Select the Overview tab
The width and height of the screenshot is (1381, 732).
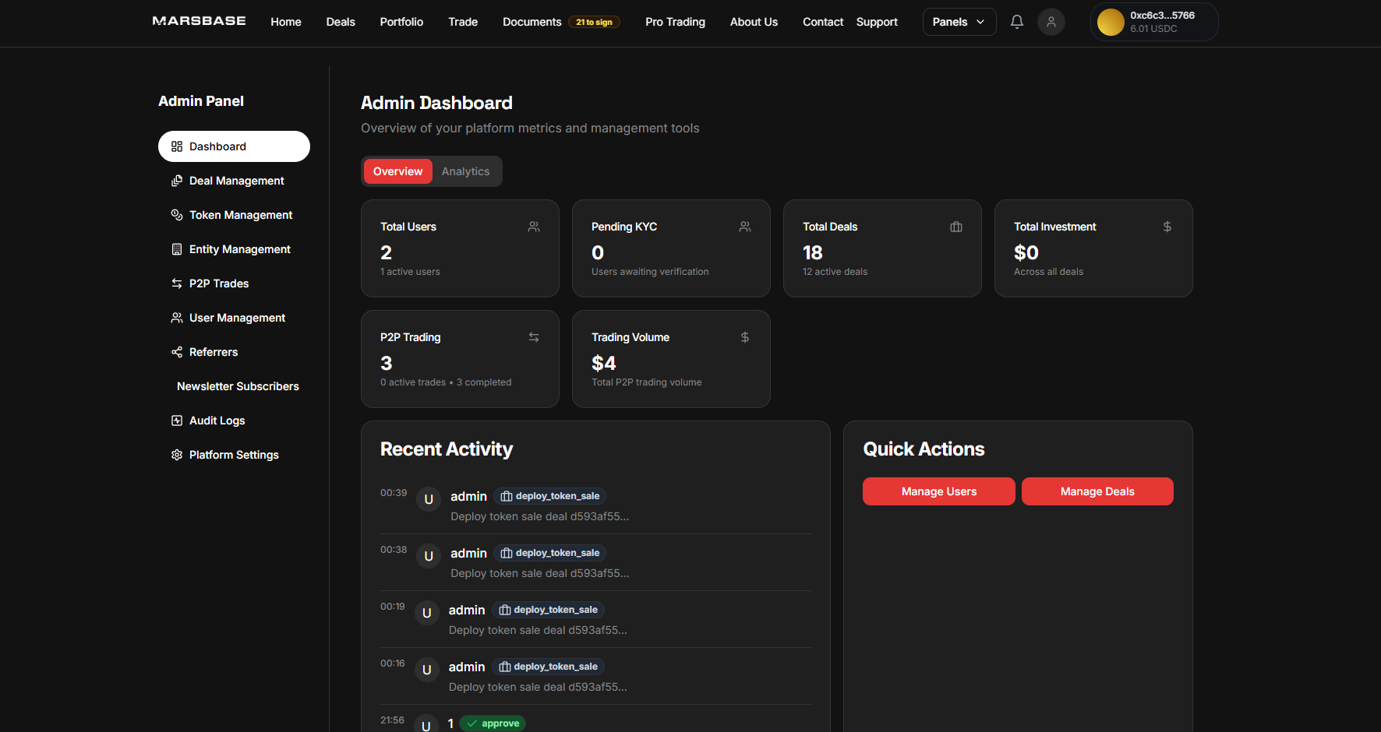click(397, 171)
